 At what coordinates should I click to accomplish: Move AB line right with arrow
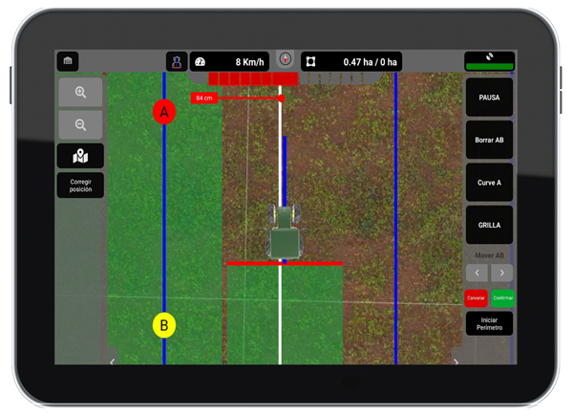tap(501, 274)
